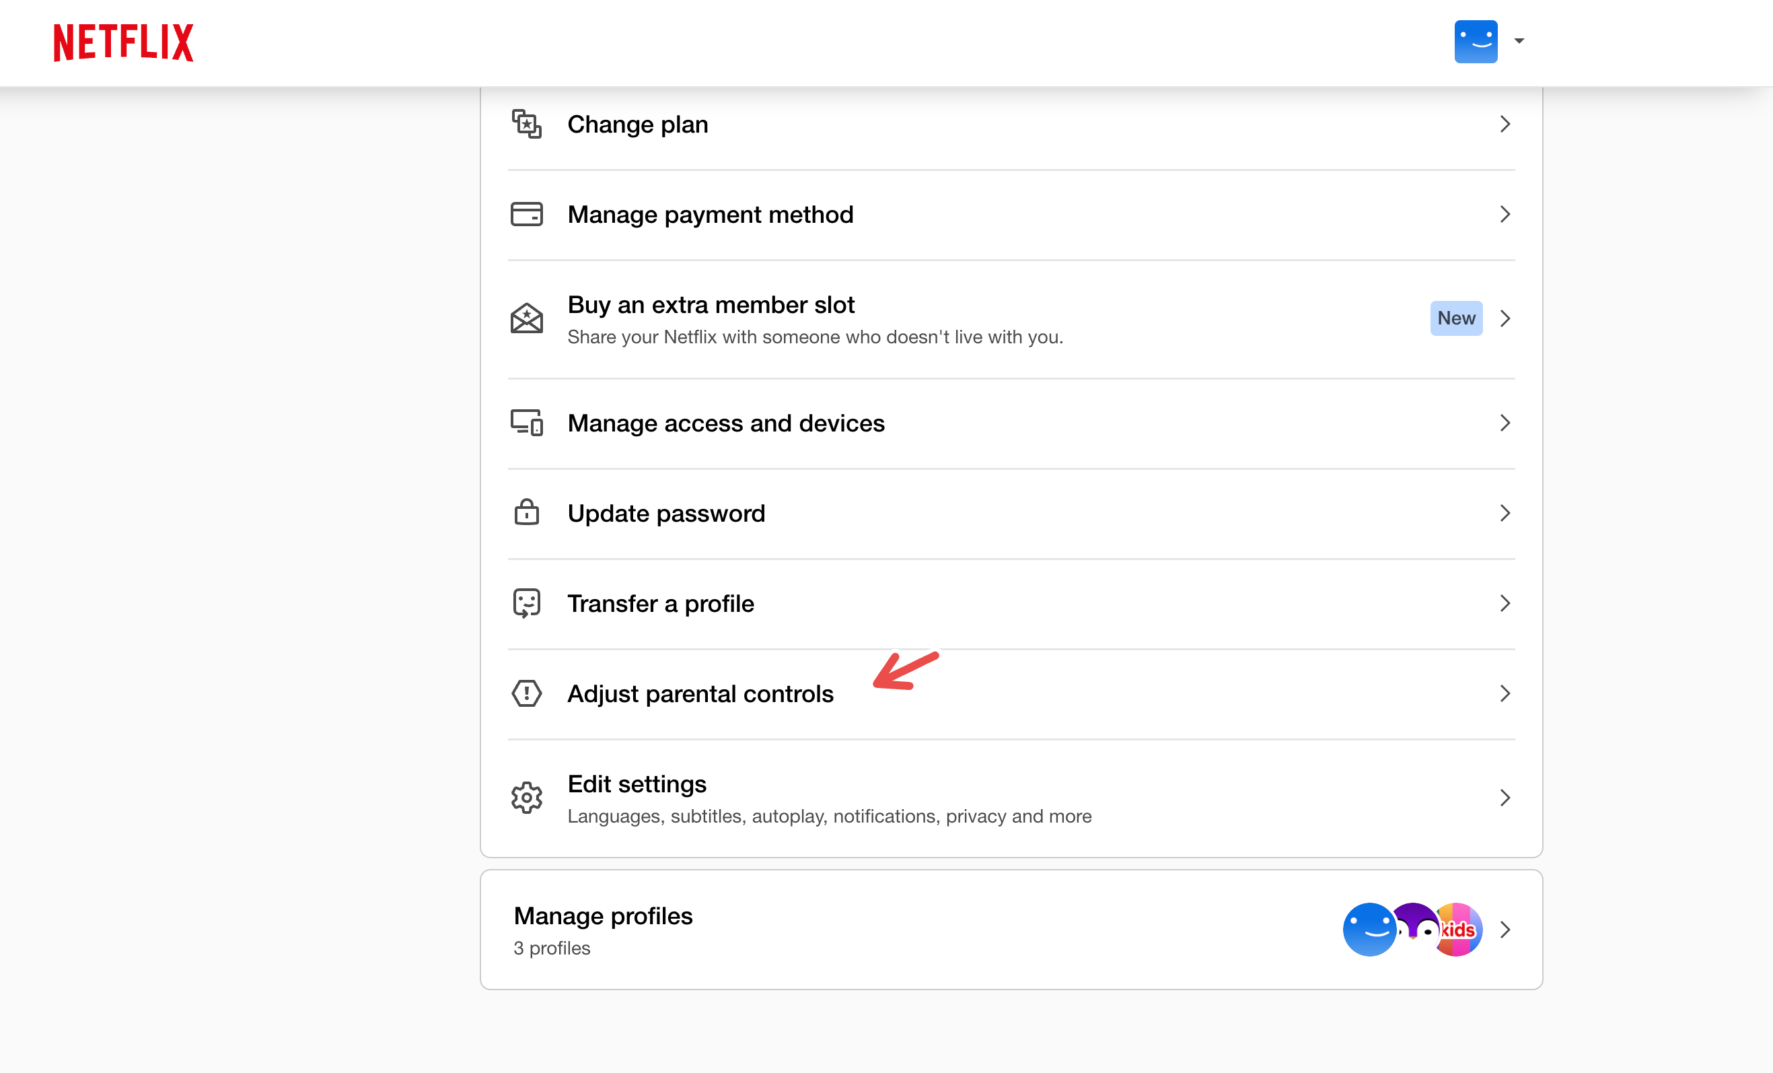The image size is (1773, 1073).
Task: Click 'Share your Netflix with someone' subtitle
Action: [x=816, y=337]
